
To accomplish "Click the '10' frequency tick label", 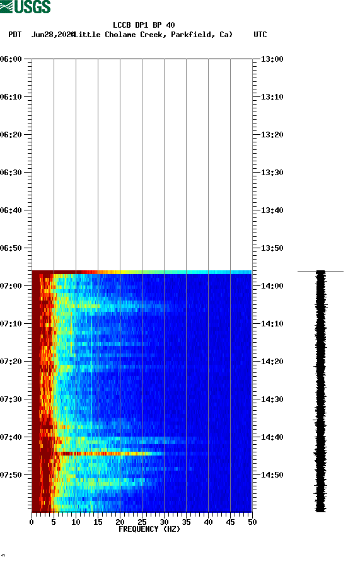I will coord(76,522).
